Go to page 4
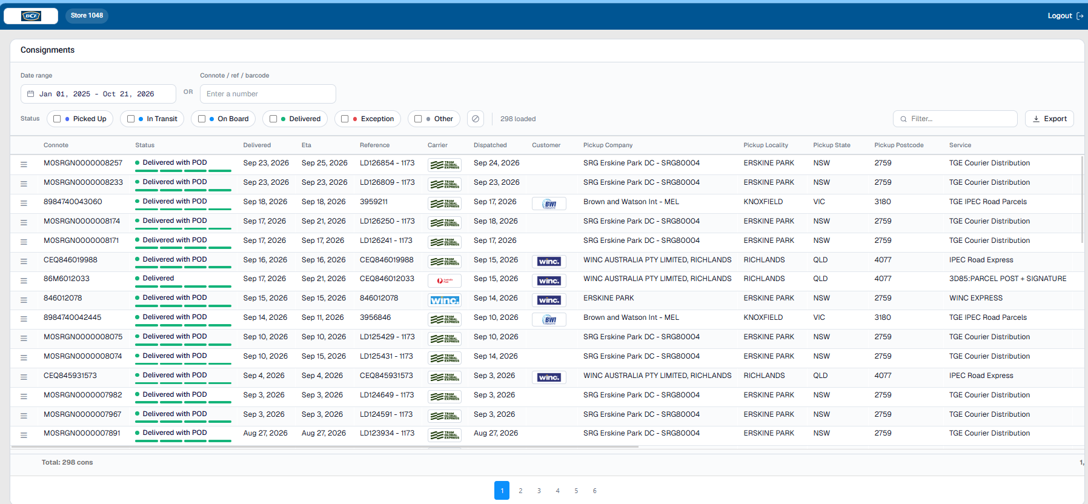The height and width of the screenshot is (504, 1088). tap(557, 491)
